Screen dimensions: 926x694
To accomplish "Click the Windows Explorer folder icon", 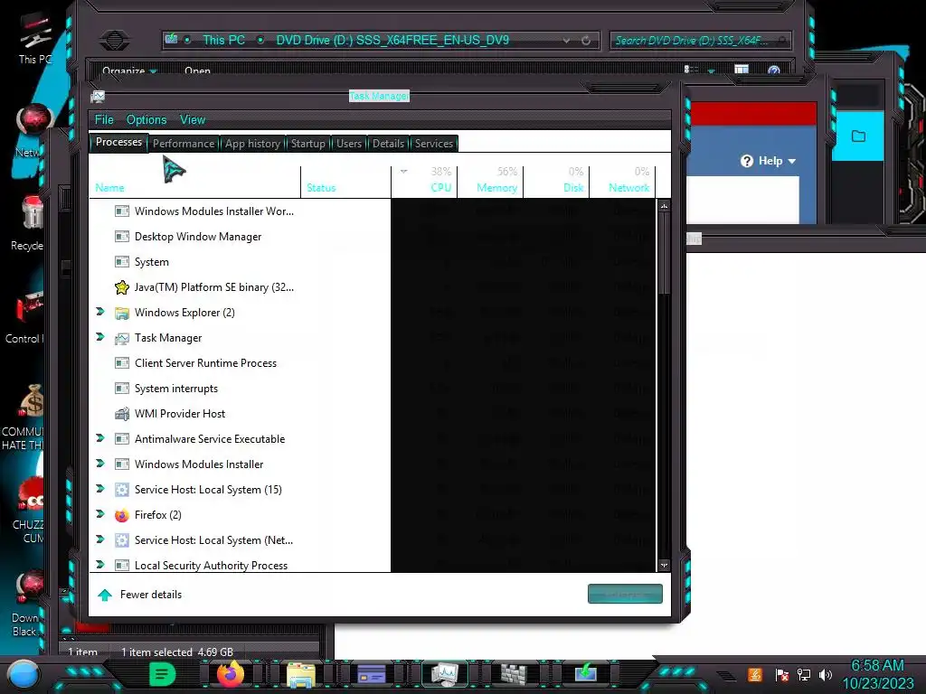I will (x=122, y=313).
